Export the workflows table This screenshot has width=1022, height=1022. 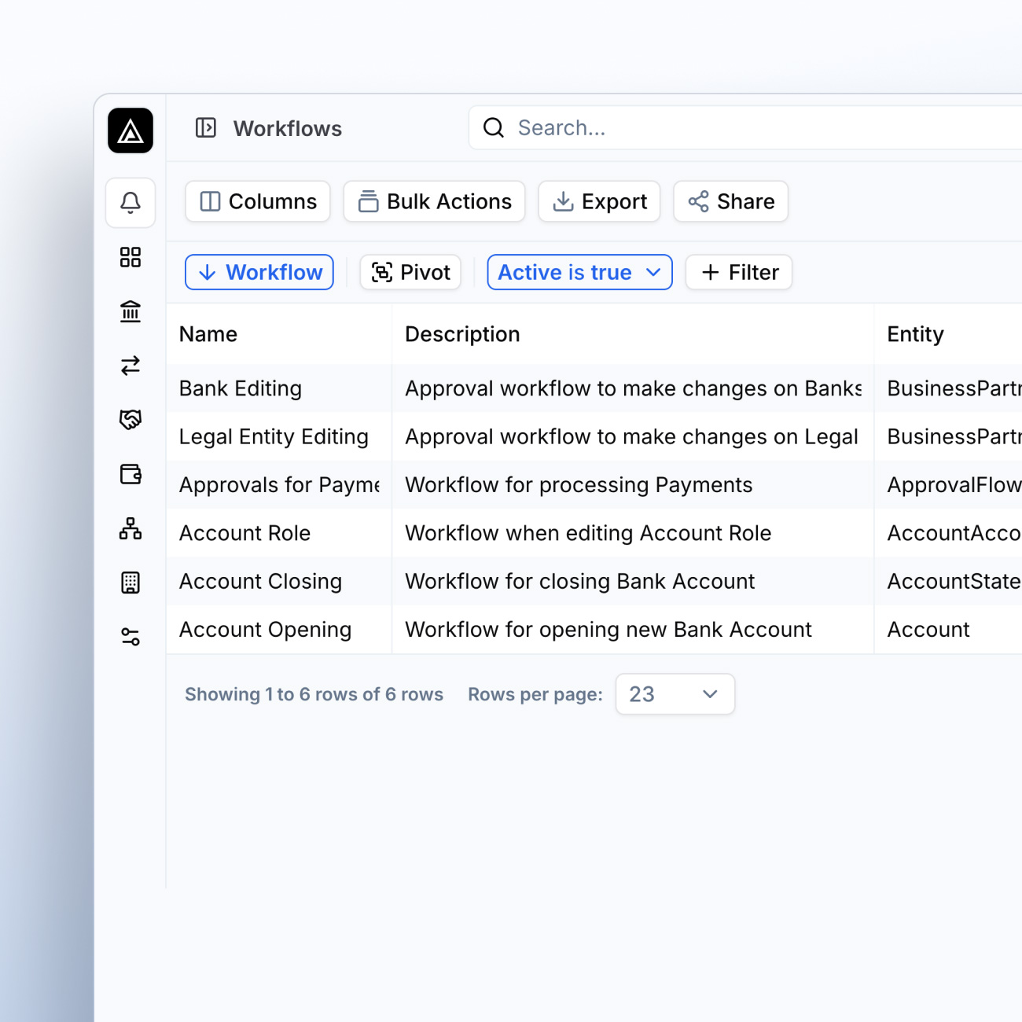(x=599, y=202)
